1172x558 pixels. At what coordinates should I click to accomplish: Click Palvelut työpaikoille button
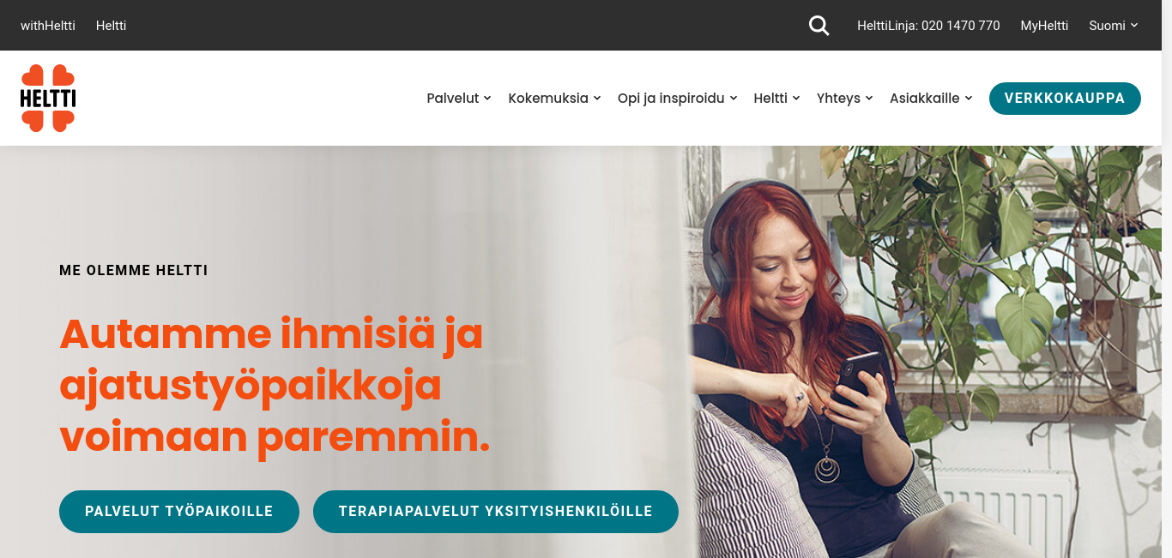click(179, 512)
